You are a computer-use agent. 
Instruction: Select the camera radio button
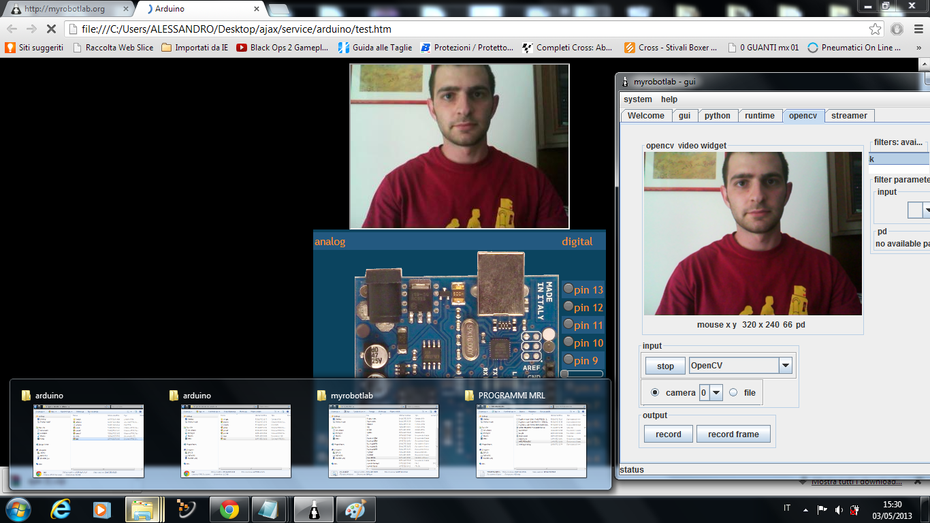click(x=655, y=392)
